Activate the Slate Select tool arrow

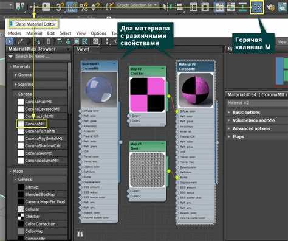point(10,41)
